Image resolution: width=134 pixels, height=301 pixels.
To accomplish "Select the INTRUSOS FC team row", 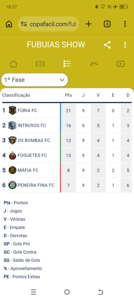I will (x=67, y=126).
